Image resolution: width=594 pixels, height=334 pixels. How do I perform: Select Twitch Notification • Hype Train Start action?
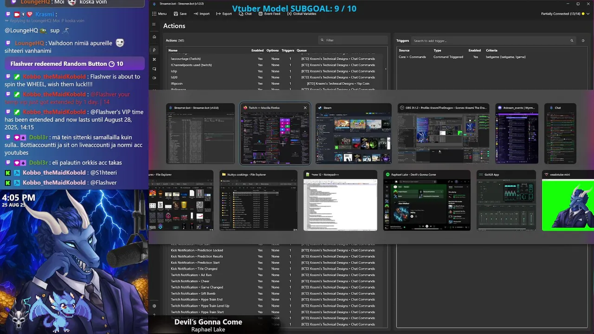tap(276, 312)
